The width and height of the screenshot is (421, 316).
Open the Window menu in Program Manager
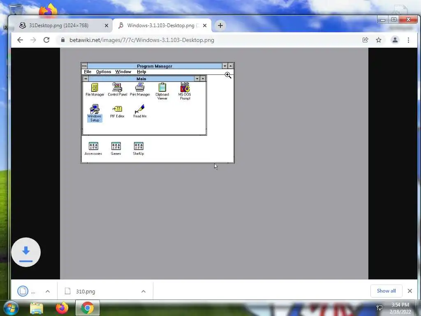(123, 72)
